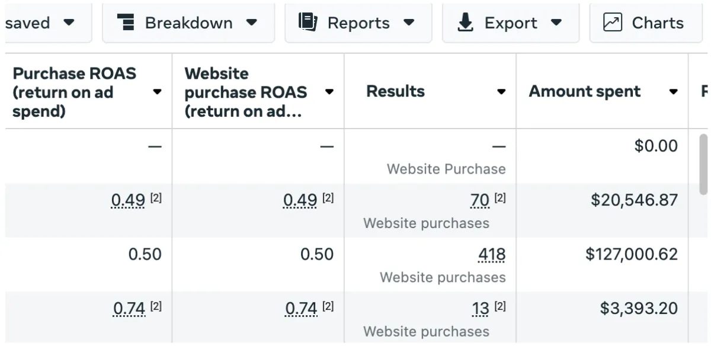Open Amount spent column options arrow
This screenshot has height=346, width=711.
pyautogui.click(x=673, y=92)
